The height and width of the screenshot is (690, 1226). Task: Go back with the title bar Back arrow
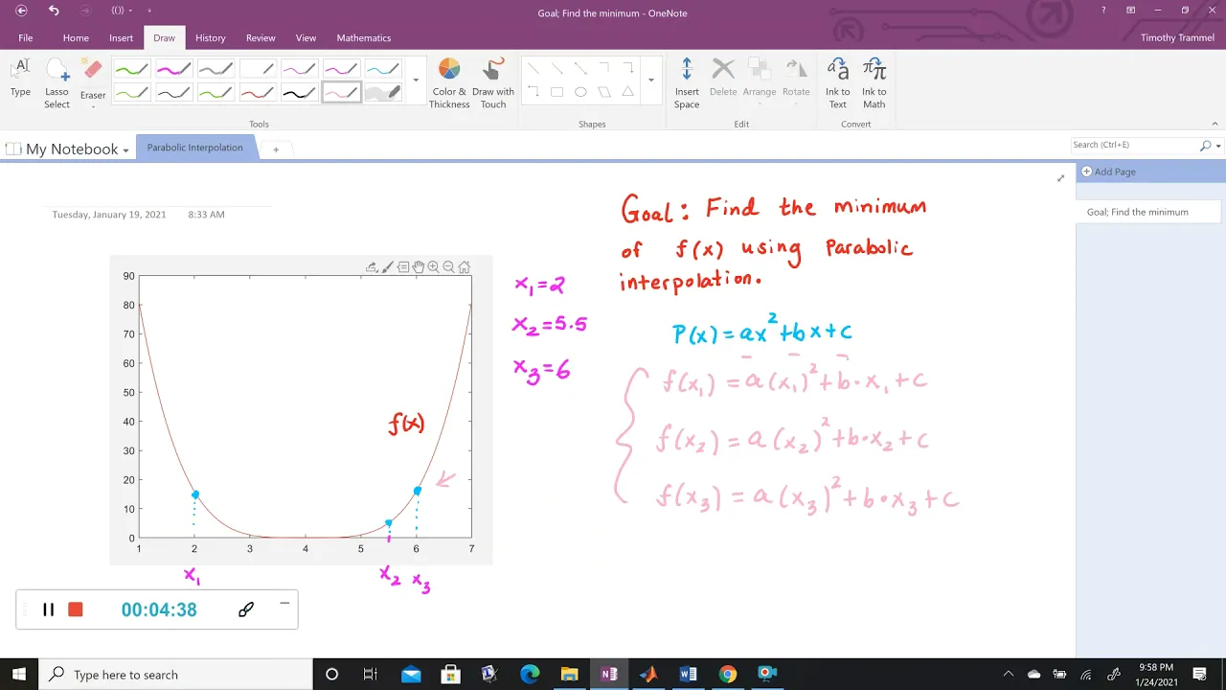click(21, 11)
